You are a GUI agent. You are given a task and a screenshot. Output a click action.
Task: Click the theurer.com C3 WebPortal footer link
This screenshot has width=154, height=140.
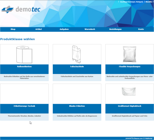(143, 138)
